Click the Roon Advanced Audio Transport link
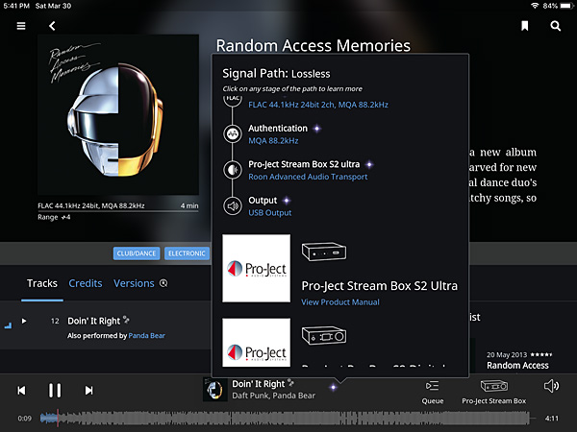The image size is (577, 432). tap(308, 177)
